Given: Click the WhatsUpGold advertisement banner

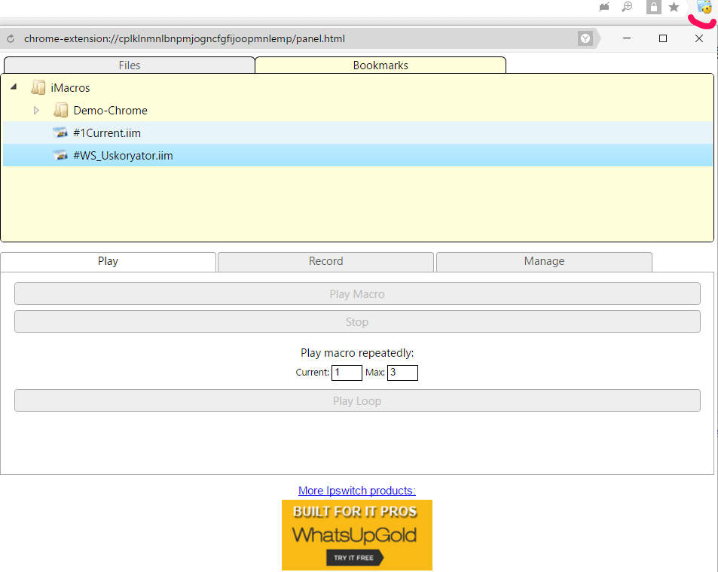Looking at the screenshot, I should [x=356, y=535].
